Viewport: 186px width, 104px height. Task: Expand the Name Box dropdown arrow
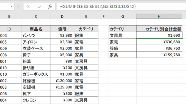point(12,6)
